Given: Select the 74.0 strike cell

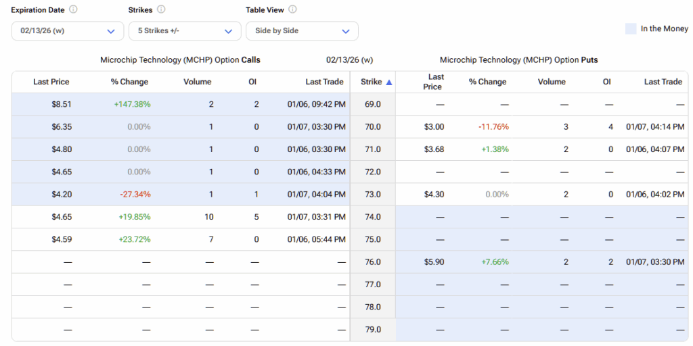Looking at the screenshot, I should coord(372,217).
